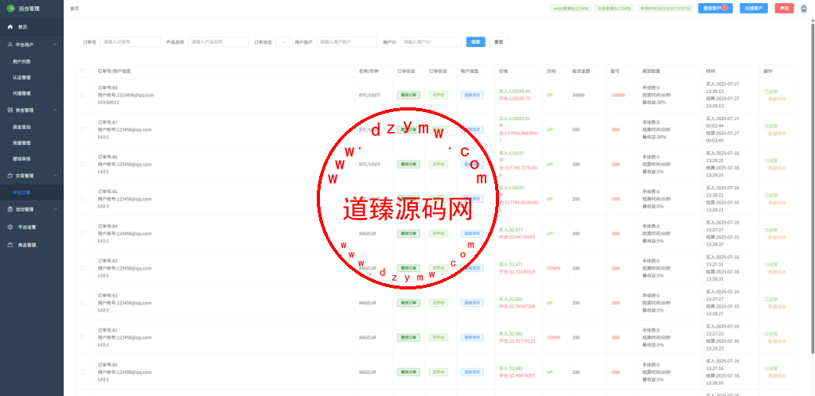The width and height of the screenshot is (815, 396).
Task: Collapse the 交易管理 menu via its chevron
Action: [56, 176]
